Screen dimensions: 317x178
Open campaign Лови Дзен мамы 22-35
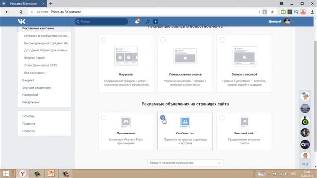tap(41, 65)
